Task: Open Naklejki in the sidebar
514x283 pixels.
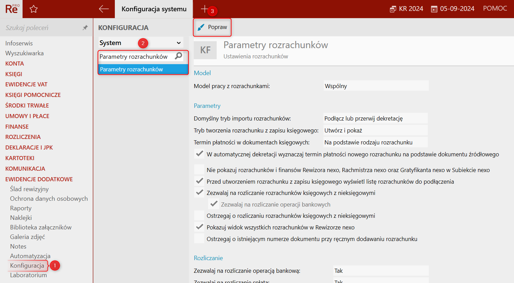Action: point(21,218)
